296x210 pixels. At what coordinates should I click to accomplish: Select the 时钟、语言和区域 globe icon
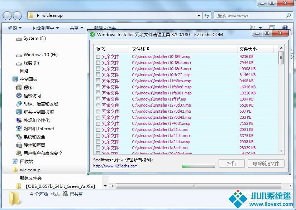[19, 104]
